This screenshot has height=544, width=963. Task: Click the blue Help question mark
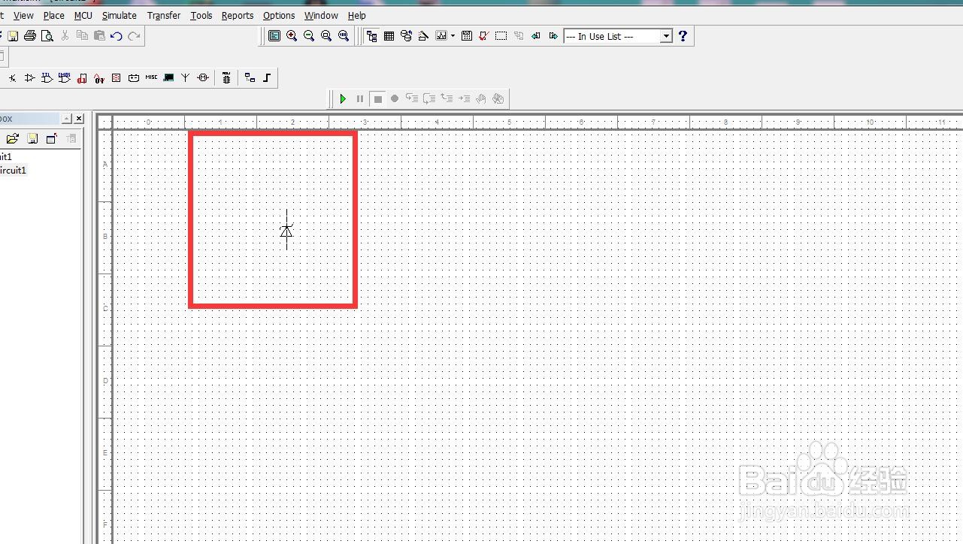coord(683,36)
